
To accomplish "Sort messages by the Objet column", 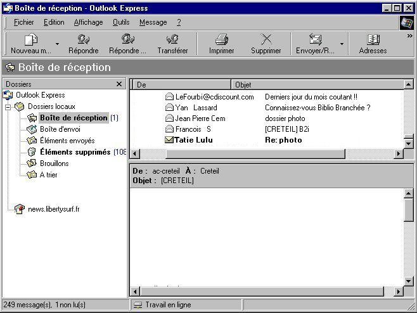I will click(x=318, y=84).
